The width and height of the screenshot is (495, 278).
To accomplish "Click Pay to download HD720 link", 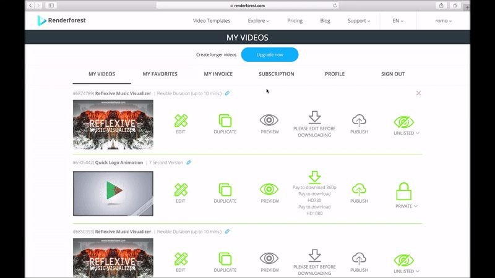I will pyautogui.click(x=314, y=197).
